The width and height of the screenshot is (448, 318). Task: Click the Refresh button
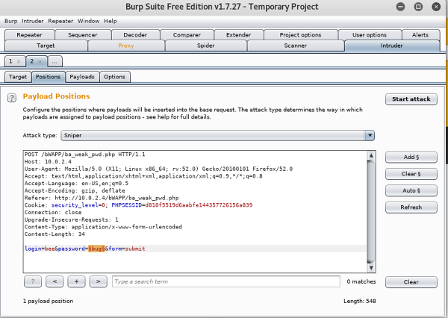tap(411, 208)
